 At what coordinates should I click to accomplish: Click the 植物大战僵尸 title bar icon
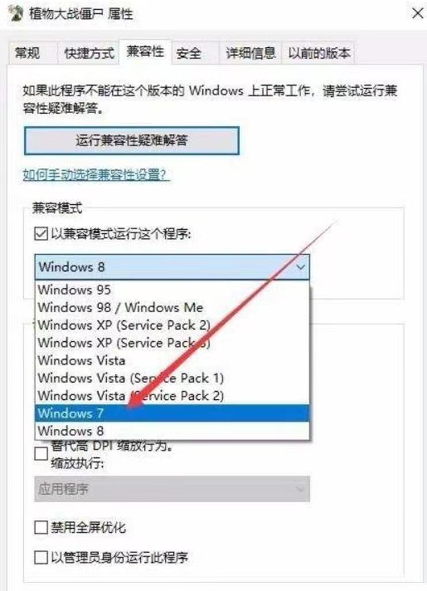16,14
